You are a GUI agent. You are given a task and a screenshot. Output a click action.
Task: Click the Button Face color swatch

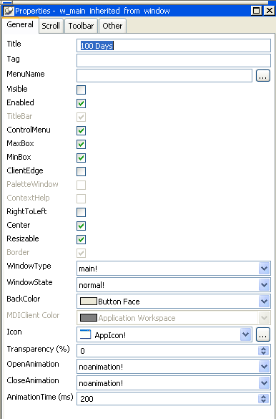point(88,302)
